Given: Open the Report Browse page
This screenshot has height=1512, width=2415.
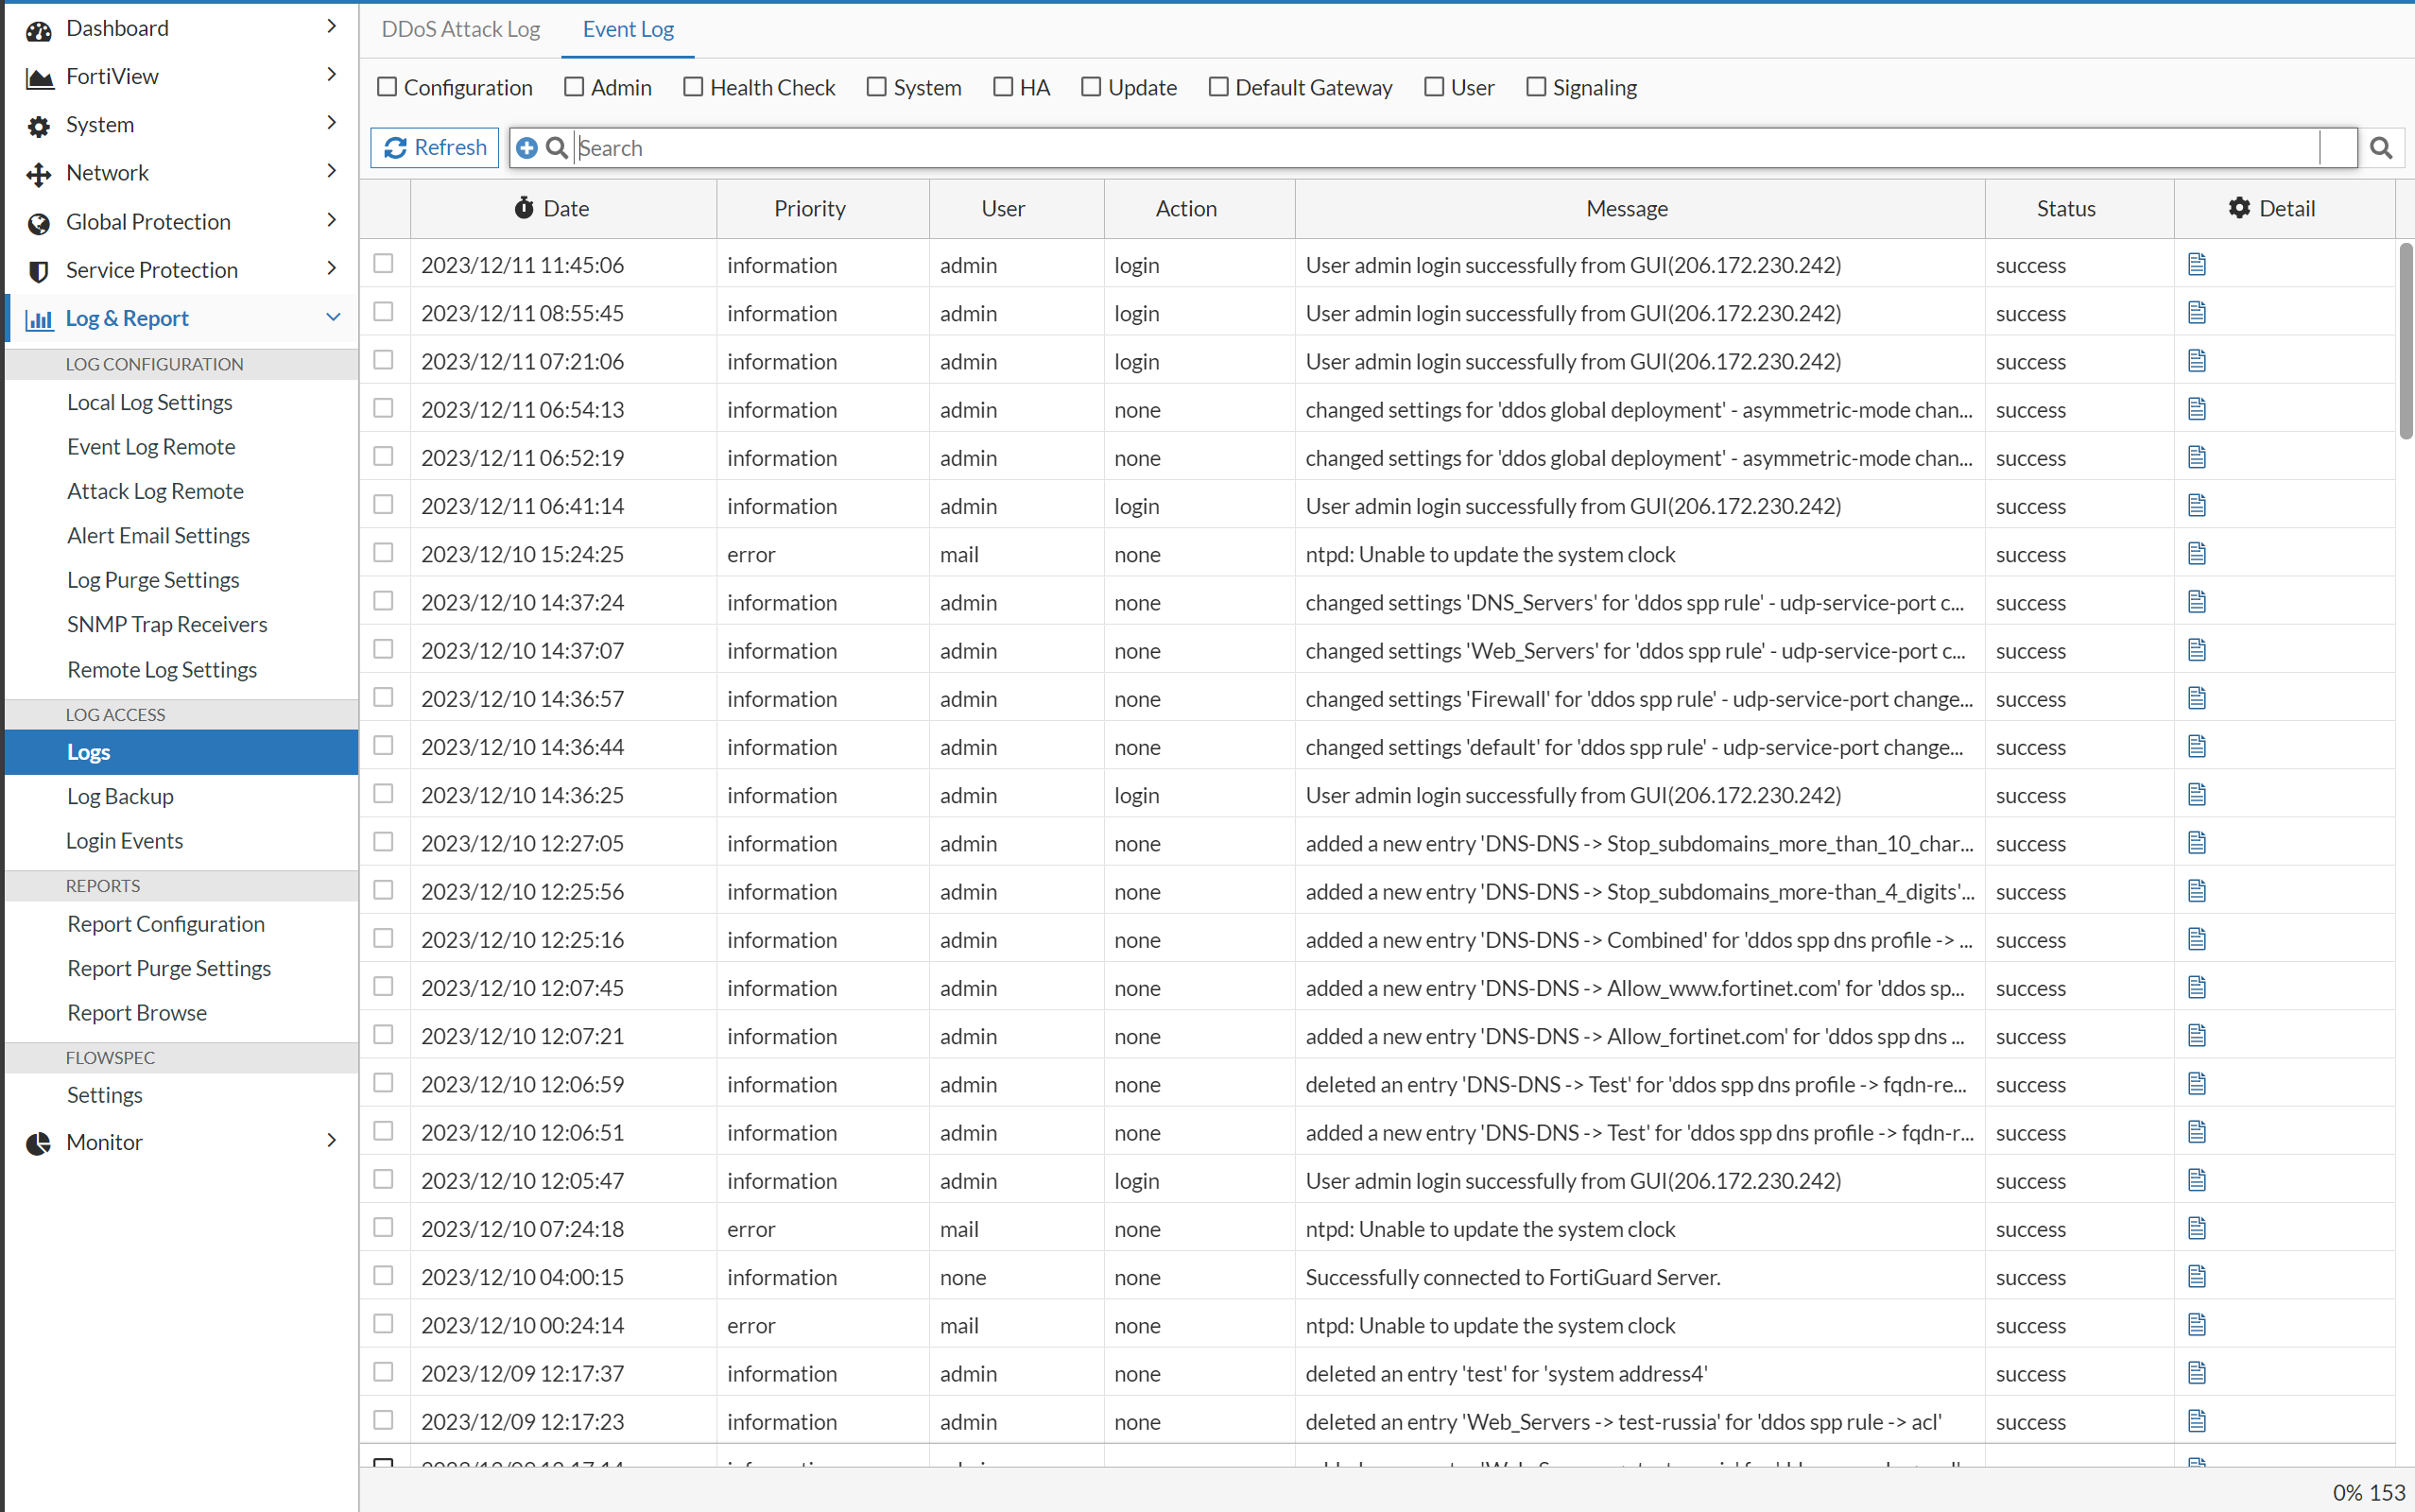Looking at the screenshot, I should [137, 1012].
